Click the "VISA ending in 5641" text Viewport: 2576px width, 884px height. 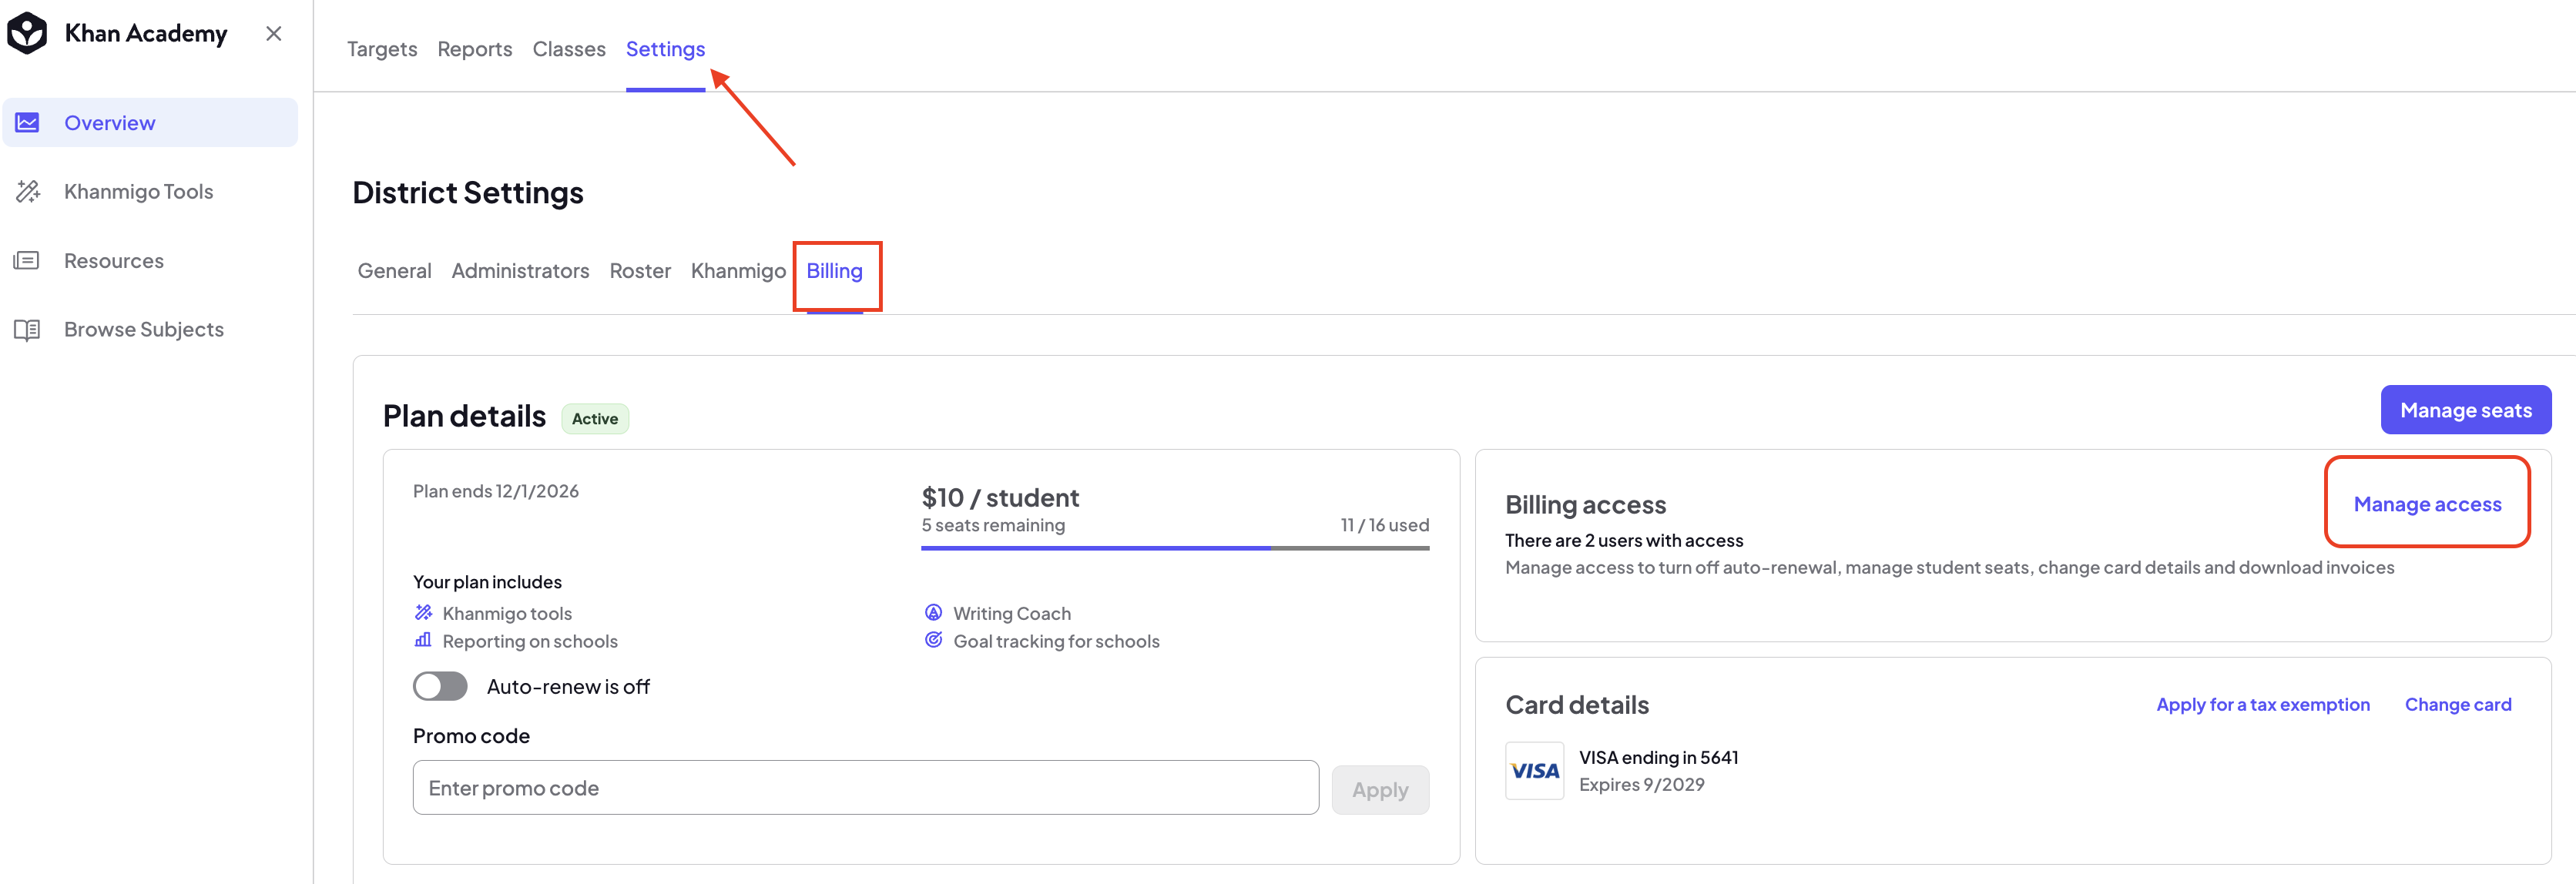tap(1659, 757)
